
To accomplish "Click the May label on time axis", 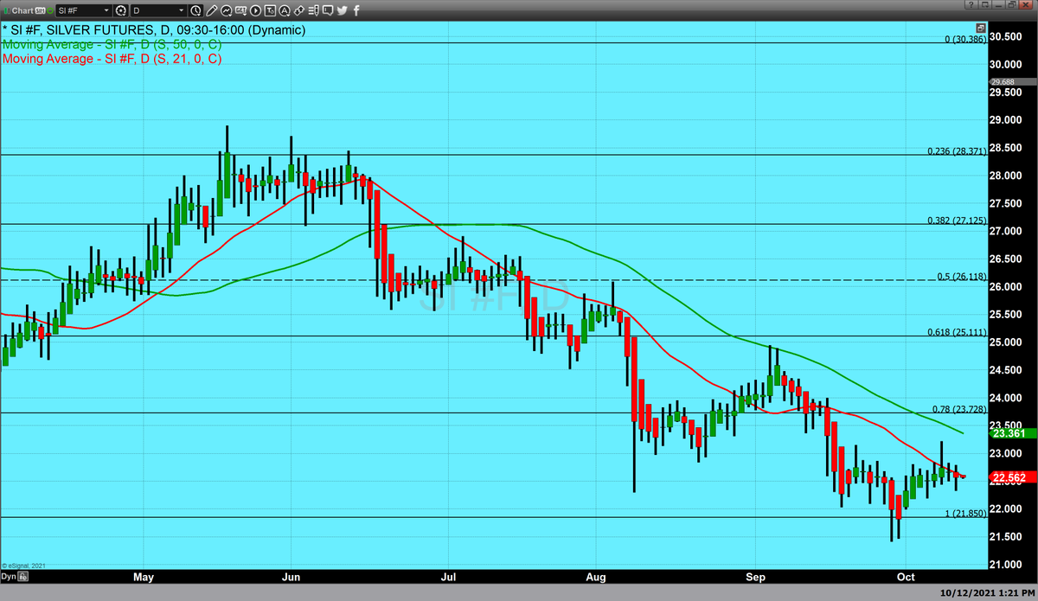I will 144,575.
